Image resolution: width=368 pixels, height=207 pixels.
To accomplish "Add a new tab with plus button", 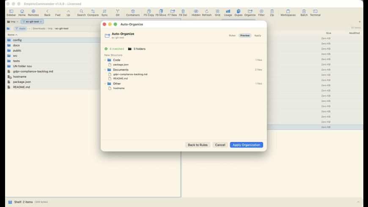I will click(360, 22).
